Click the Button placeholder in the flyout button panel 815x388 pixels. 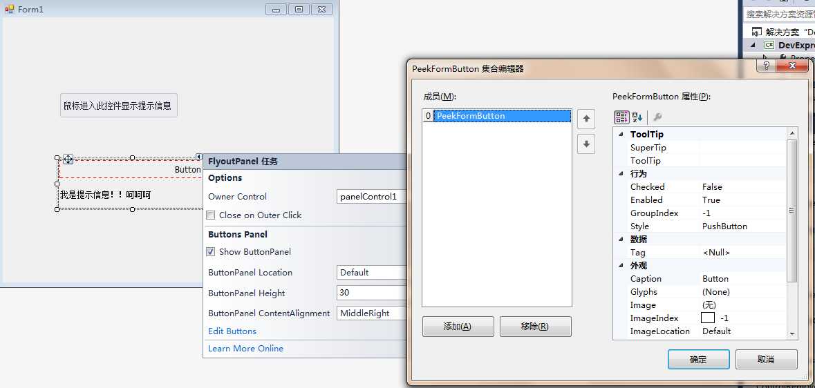187,170
